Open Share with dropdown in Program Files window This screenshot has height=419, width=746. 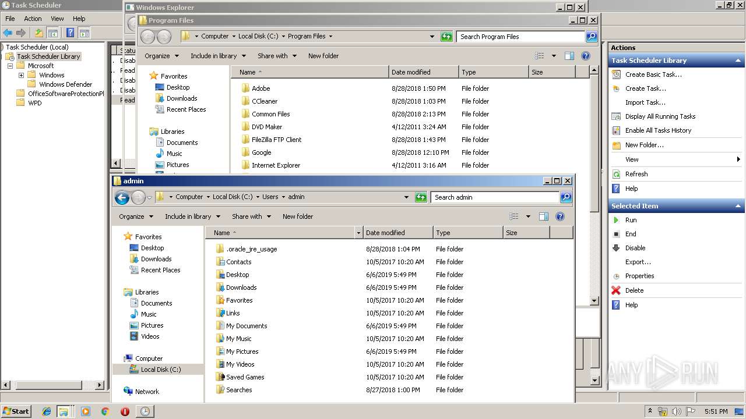click(277, 56)
